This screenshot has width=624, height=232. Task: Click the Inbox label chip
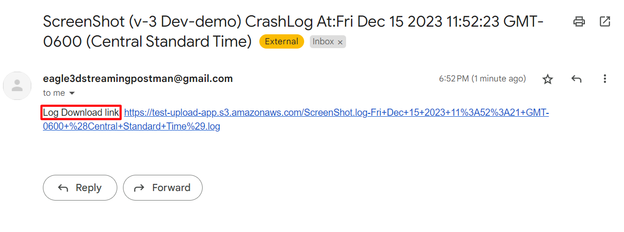pyautogui.click(x=323, y=41)
